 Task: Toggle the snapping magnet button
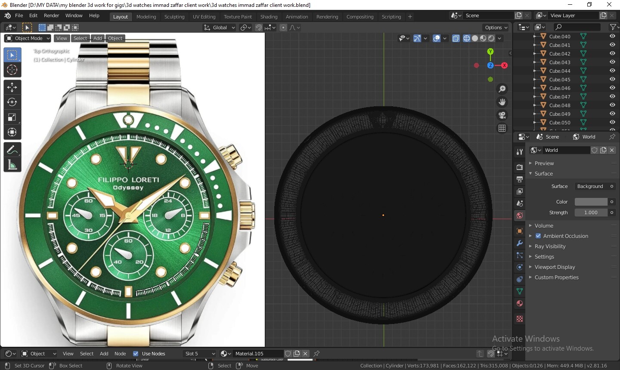(259, 28)
